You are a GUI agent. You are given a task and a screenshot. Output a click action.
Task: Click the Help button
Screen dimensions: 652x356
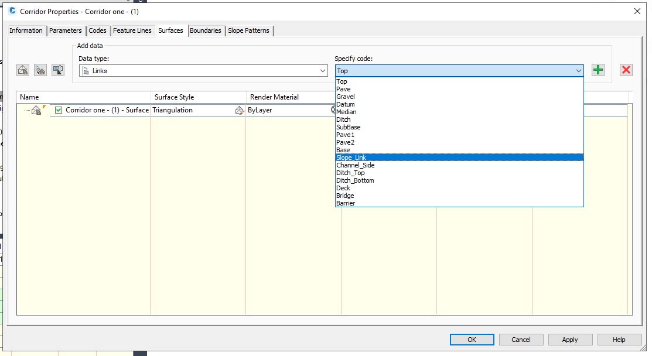tap(619, 340)
